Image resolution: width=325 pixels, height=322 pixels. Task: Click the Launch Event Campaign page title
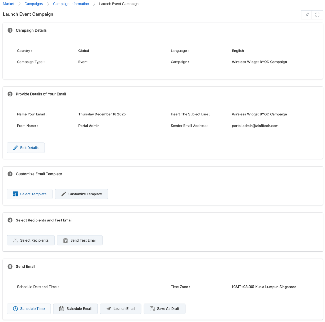[x=28, y=14]
